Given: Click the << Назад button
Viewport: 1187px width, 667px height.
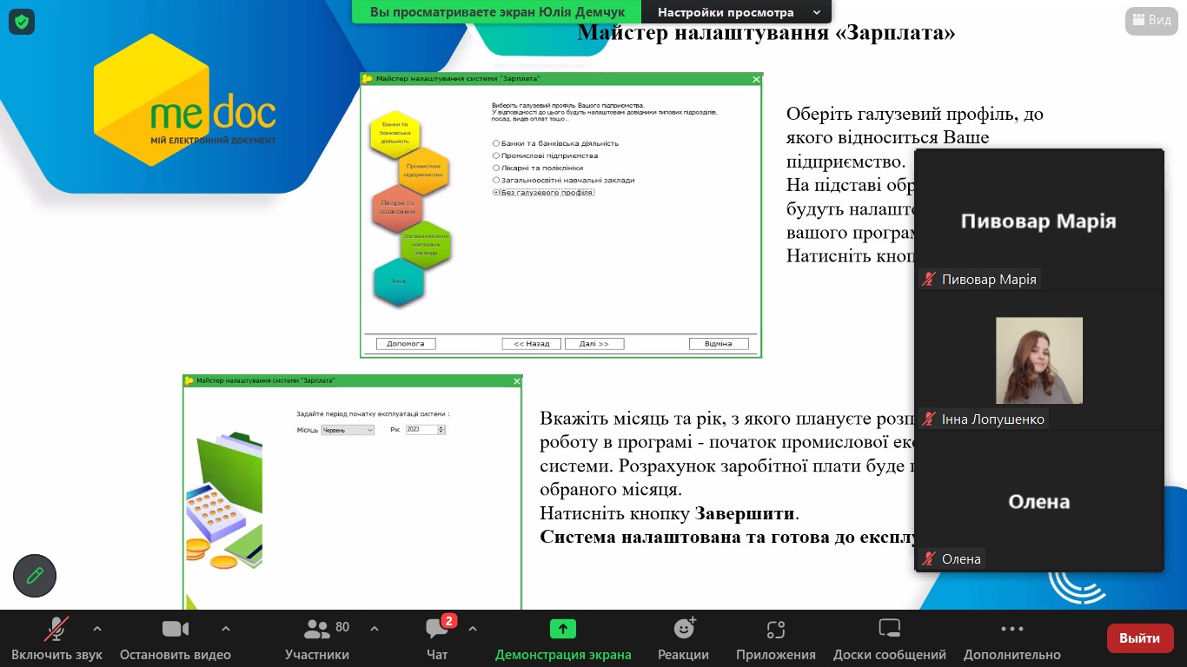Looking at the screenshot, I should [x=532, y=344].
